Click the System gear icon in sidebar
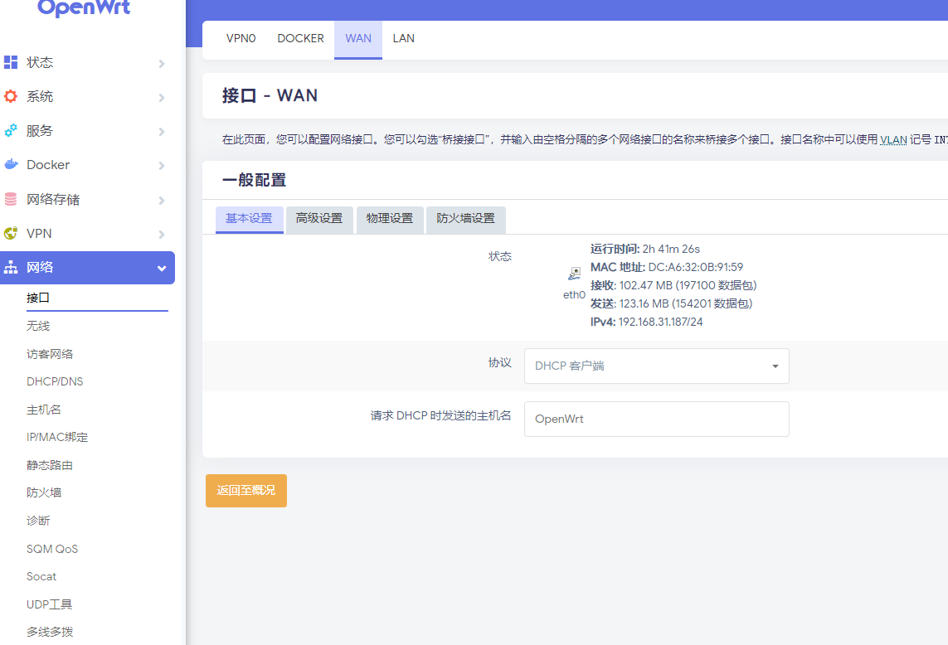 tap(11, 96)
